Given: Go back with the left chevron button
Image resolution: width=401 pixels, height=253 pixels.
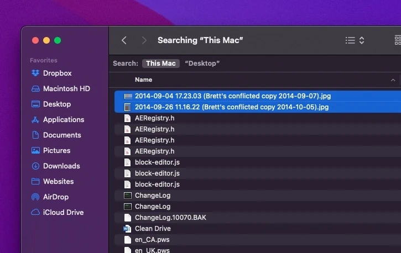Looking at the screenshot, I should tap(124, 40).
